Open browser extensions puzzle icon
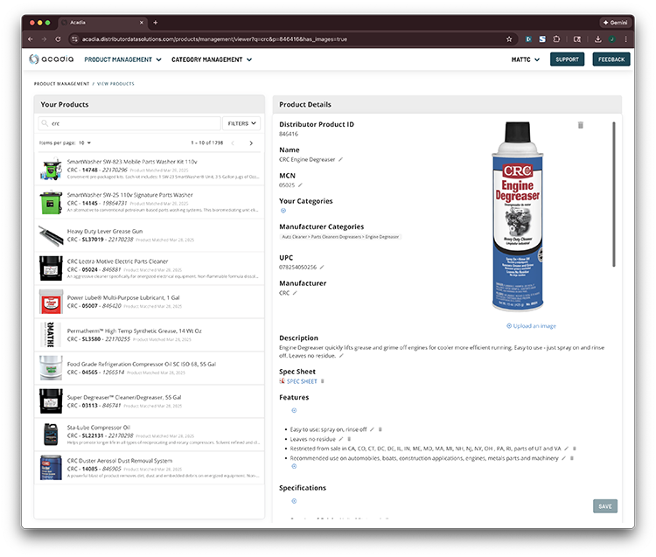 tap(556, 38)
